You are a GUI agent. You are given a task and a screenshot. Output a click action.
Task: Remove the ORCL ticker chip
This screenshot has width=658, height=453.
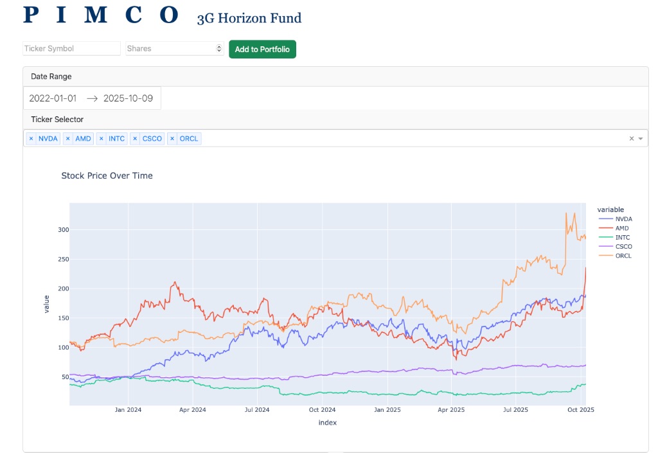pyautogui.click(x=172, y=138)
